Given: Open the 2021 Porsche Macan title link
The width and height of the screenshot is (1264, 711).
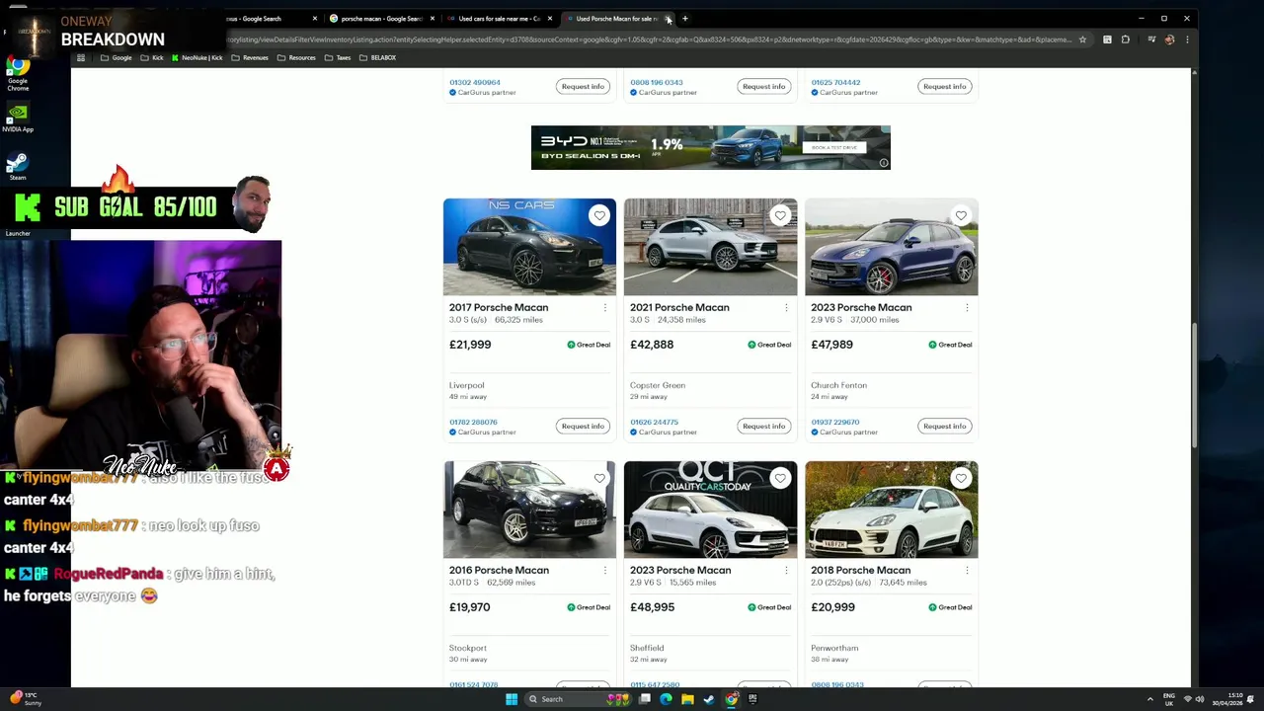Looking at the screenshot, I should (679, 307).
